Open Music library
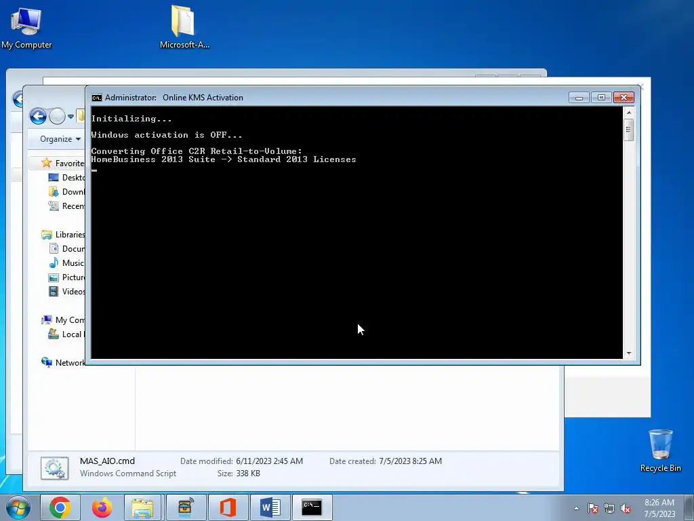The height and width of the screenshot is (521, 694). [x=66, y=263]
